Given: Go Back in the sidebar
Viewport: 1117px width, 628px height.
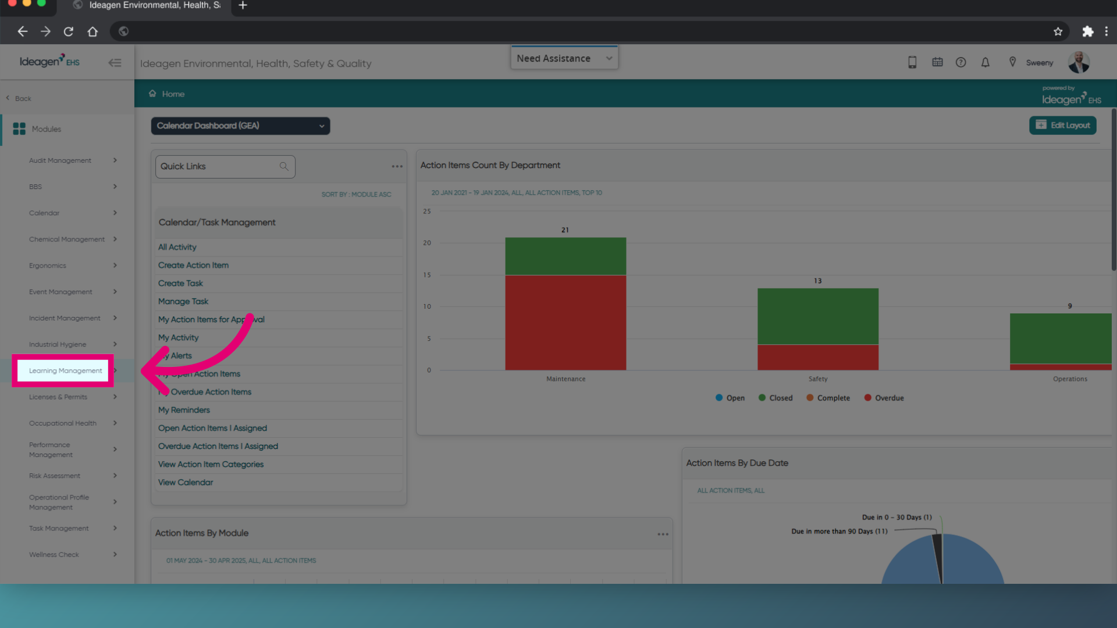Looking at the screenshot, I should 19,98.
